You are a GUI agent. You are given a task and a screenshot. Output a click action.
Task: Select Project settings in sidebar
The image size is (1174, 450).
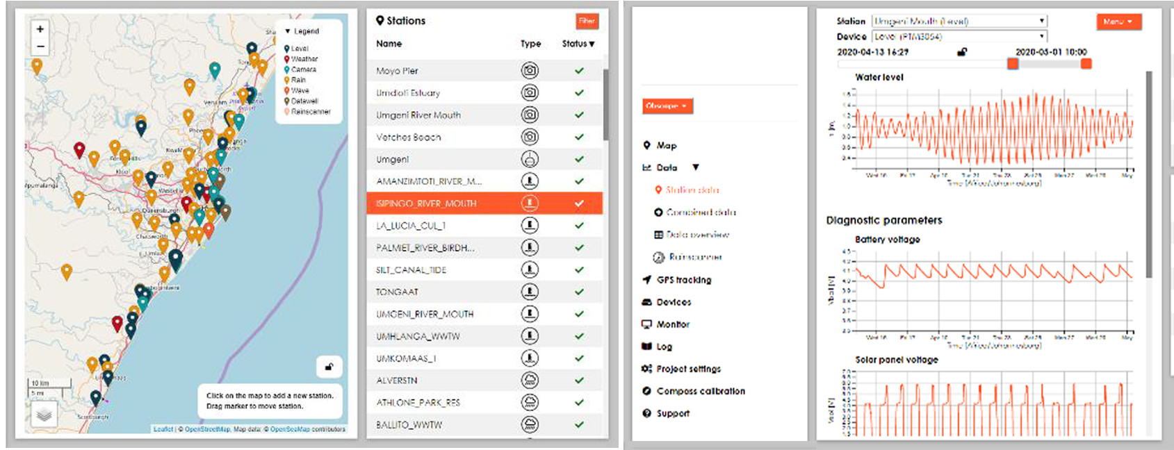(x=688, y=369)
